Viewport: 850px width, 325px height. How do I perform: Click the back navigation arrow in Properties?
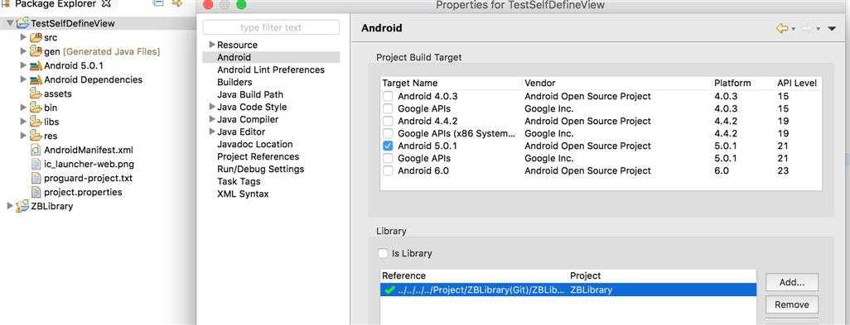point(781,28)
